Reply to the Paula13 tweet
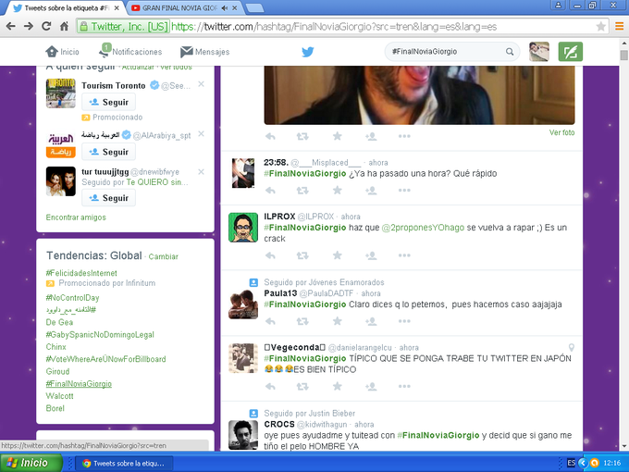The image size is (629, 472). click(270, 321)
